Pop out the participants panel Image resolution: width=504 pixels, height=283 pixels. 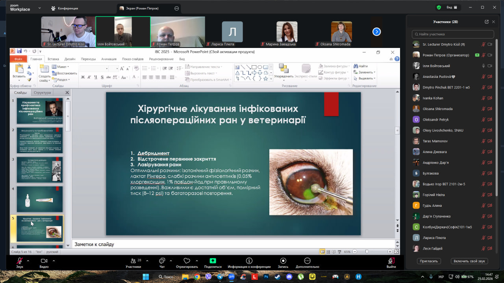tap(487, 22)
